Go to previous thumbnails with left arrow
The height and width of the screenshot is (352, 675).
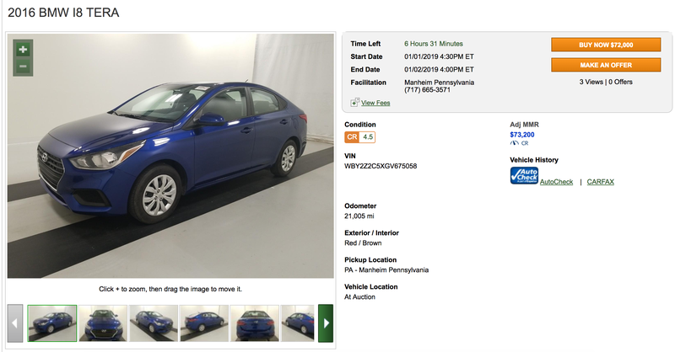tap(15, 323)
